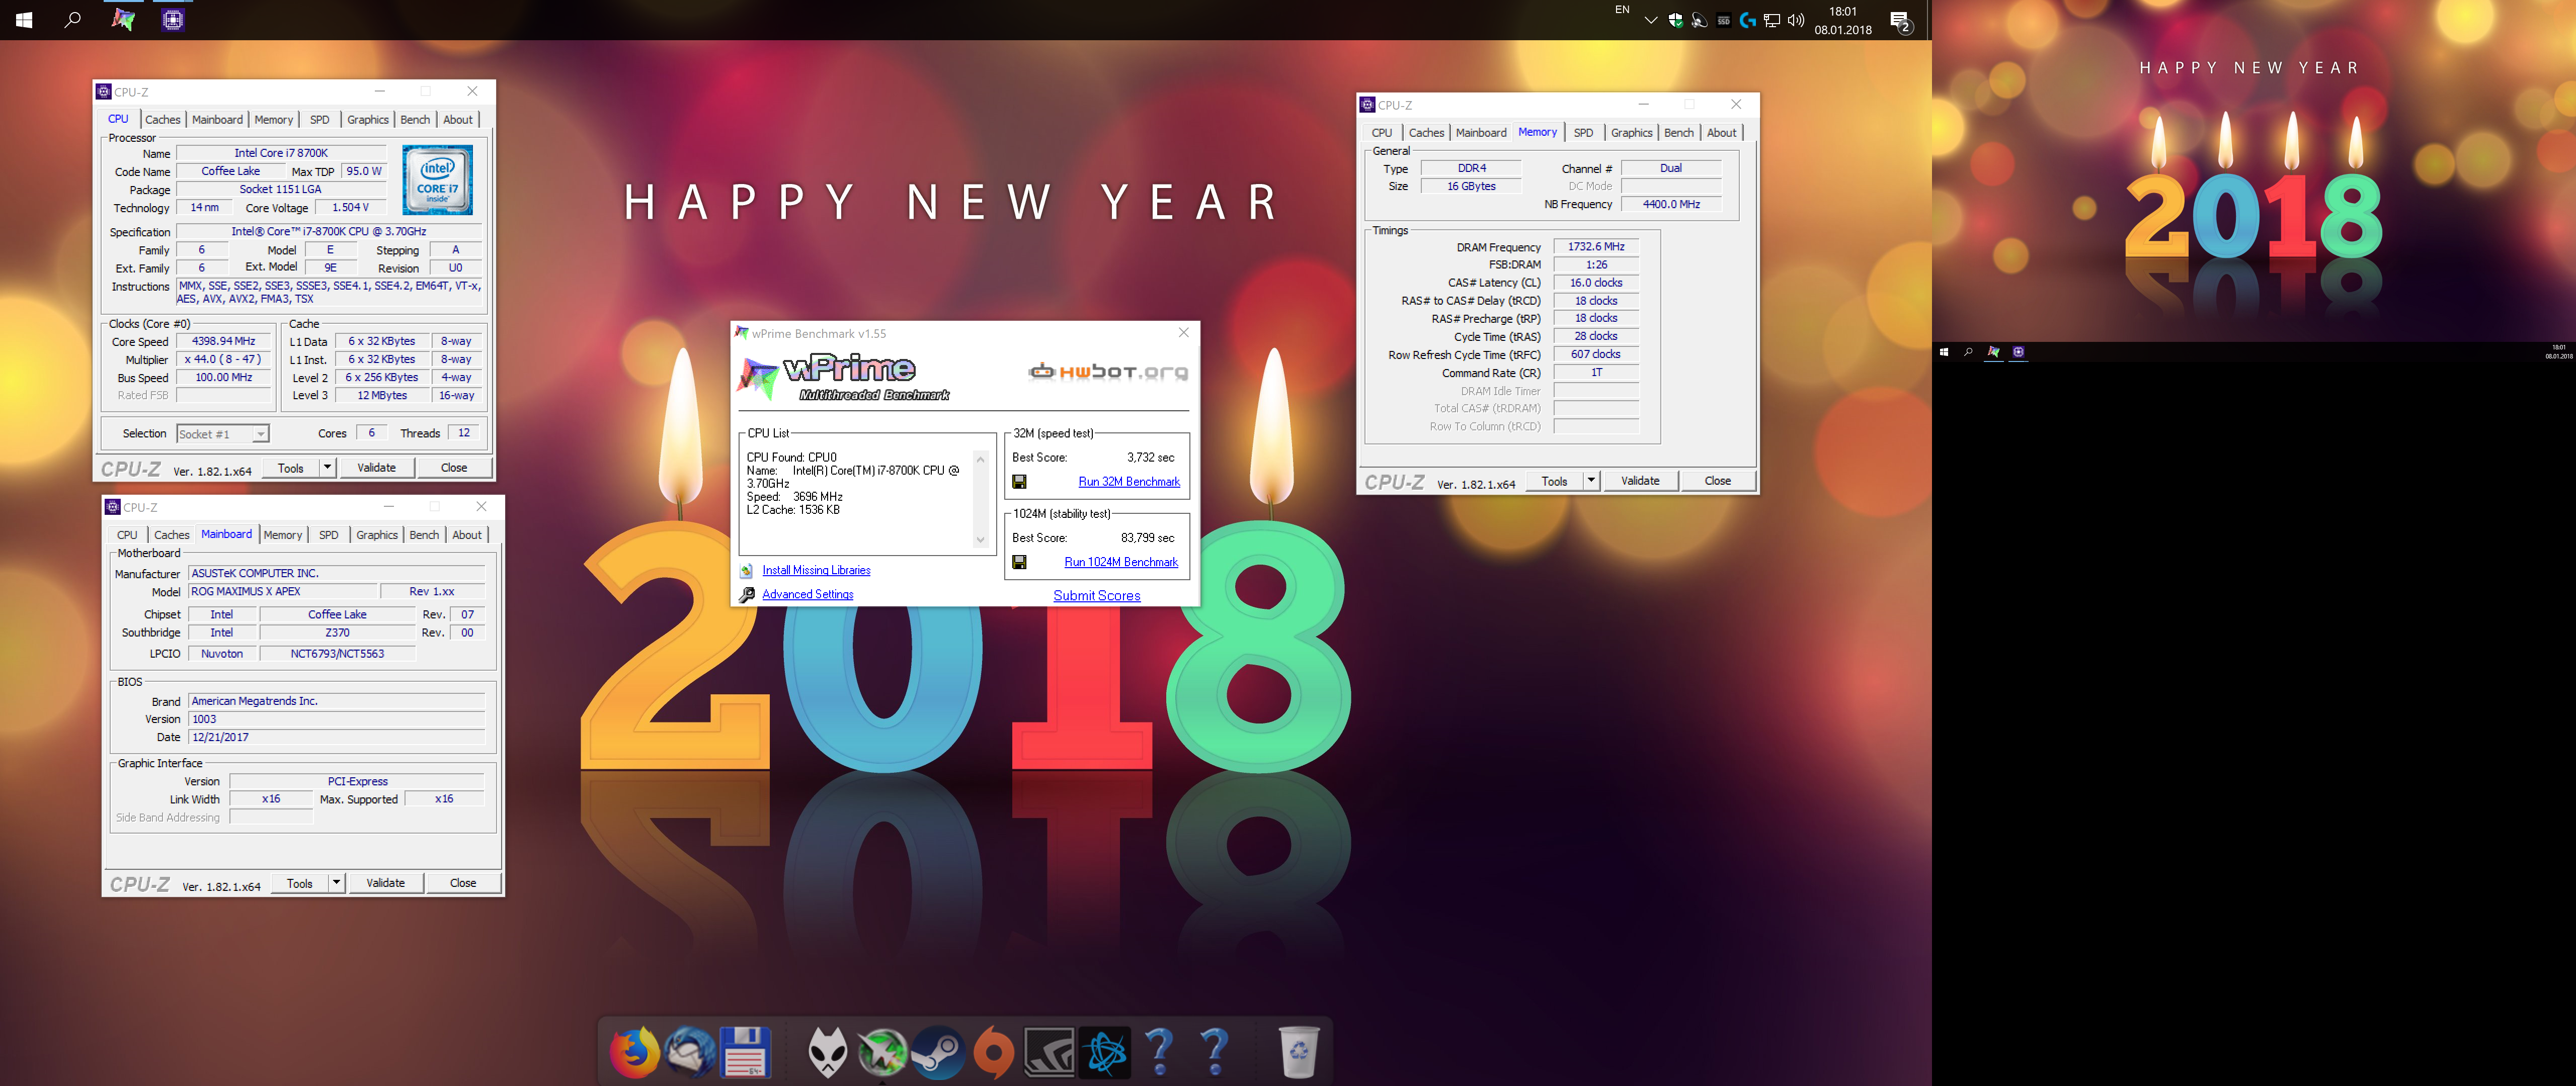Run the 32M Benchmark in wPrime

coord(1129,482)
